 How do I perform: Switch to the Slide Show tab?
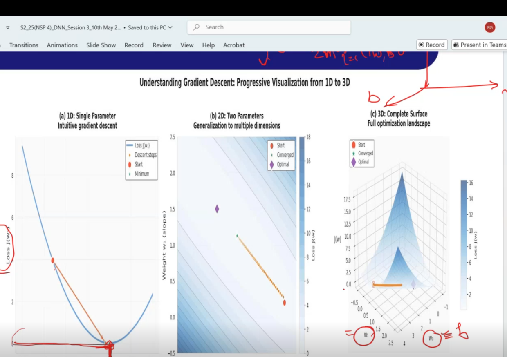pos(101,45)
